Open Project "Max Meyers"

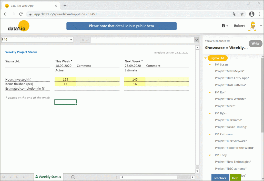point(230,71)
